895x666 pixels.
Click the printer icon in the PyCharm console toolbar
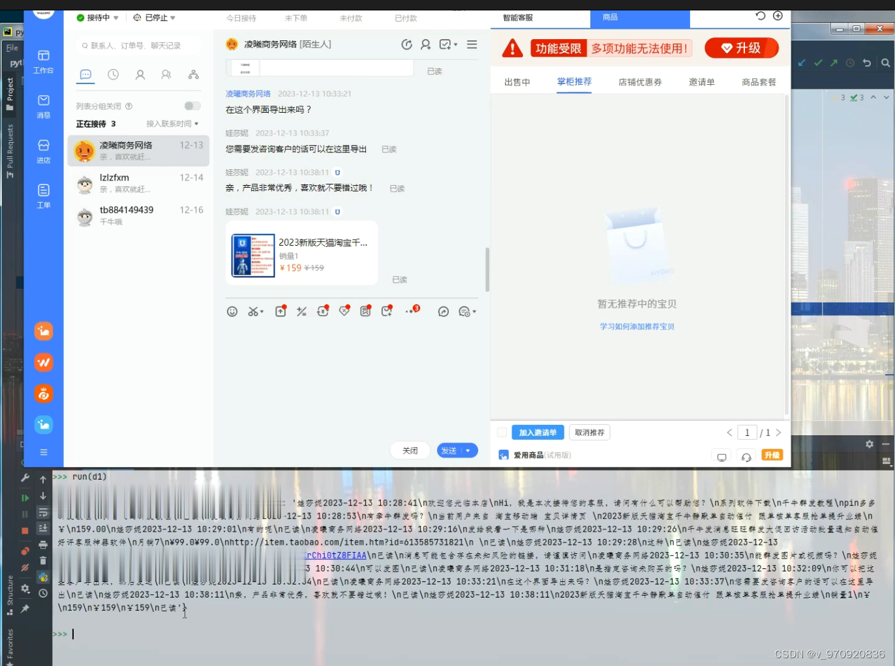tap(43, 545)
